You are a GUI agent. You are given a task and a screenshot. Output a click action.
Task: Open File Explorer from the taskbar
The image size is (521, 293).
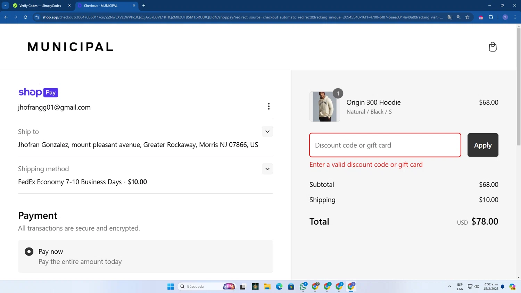pyautogui.click(x=267, y=286)
